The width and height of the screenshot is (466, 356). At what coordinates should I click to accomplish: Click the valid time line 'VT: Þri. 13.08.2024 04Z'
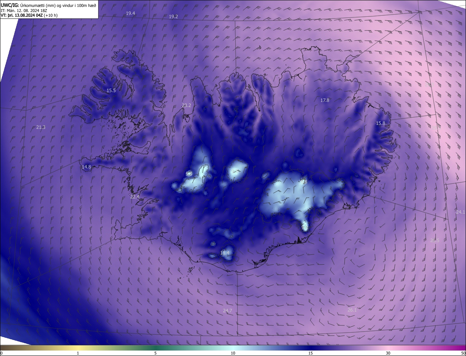21,15
